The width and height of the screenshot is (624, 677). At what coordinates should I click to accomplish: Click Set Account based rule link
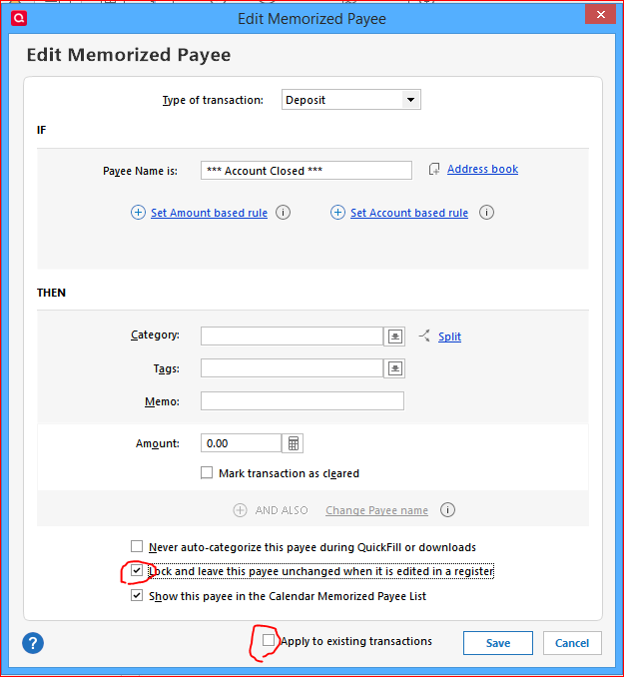[409, 213]
